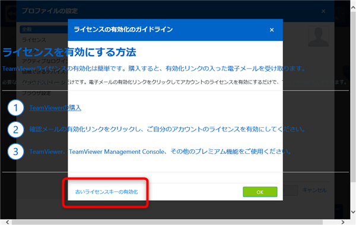The width and height of the screenshot is (356, 225).
Task: Click the OK button in license dialog
Action: pyautogui.click(x=260, y=192)
